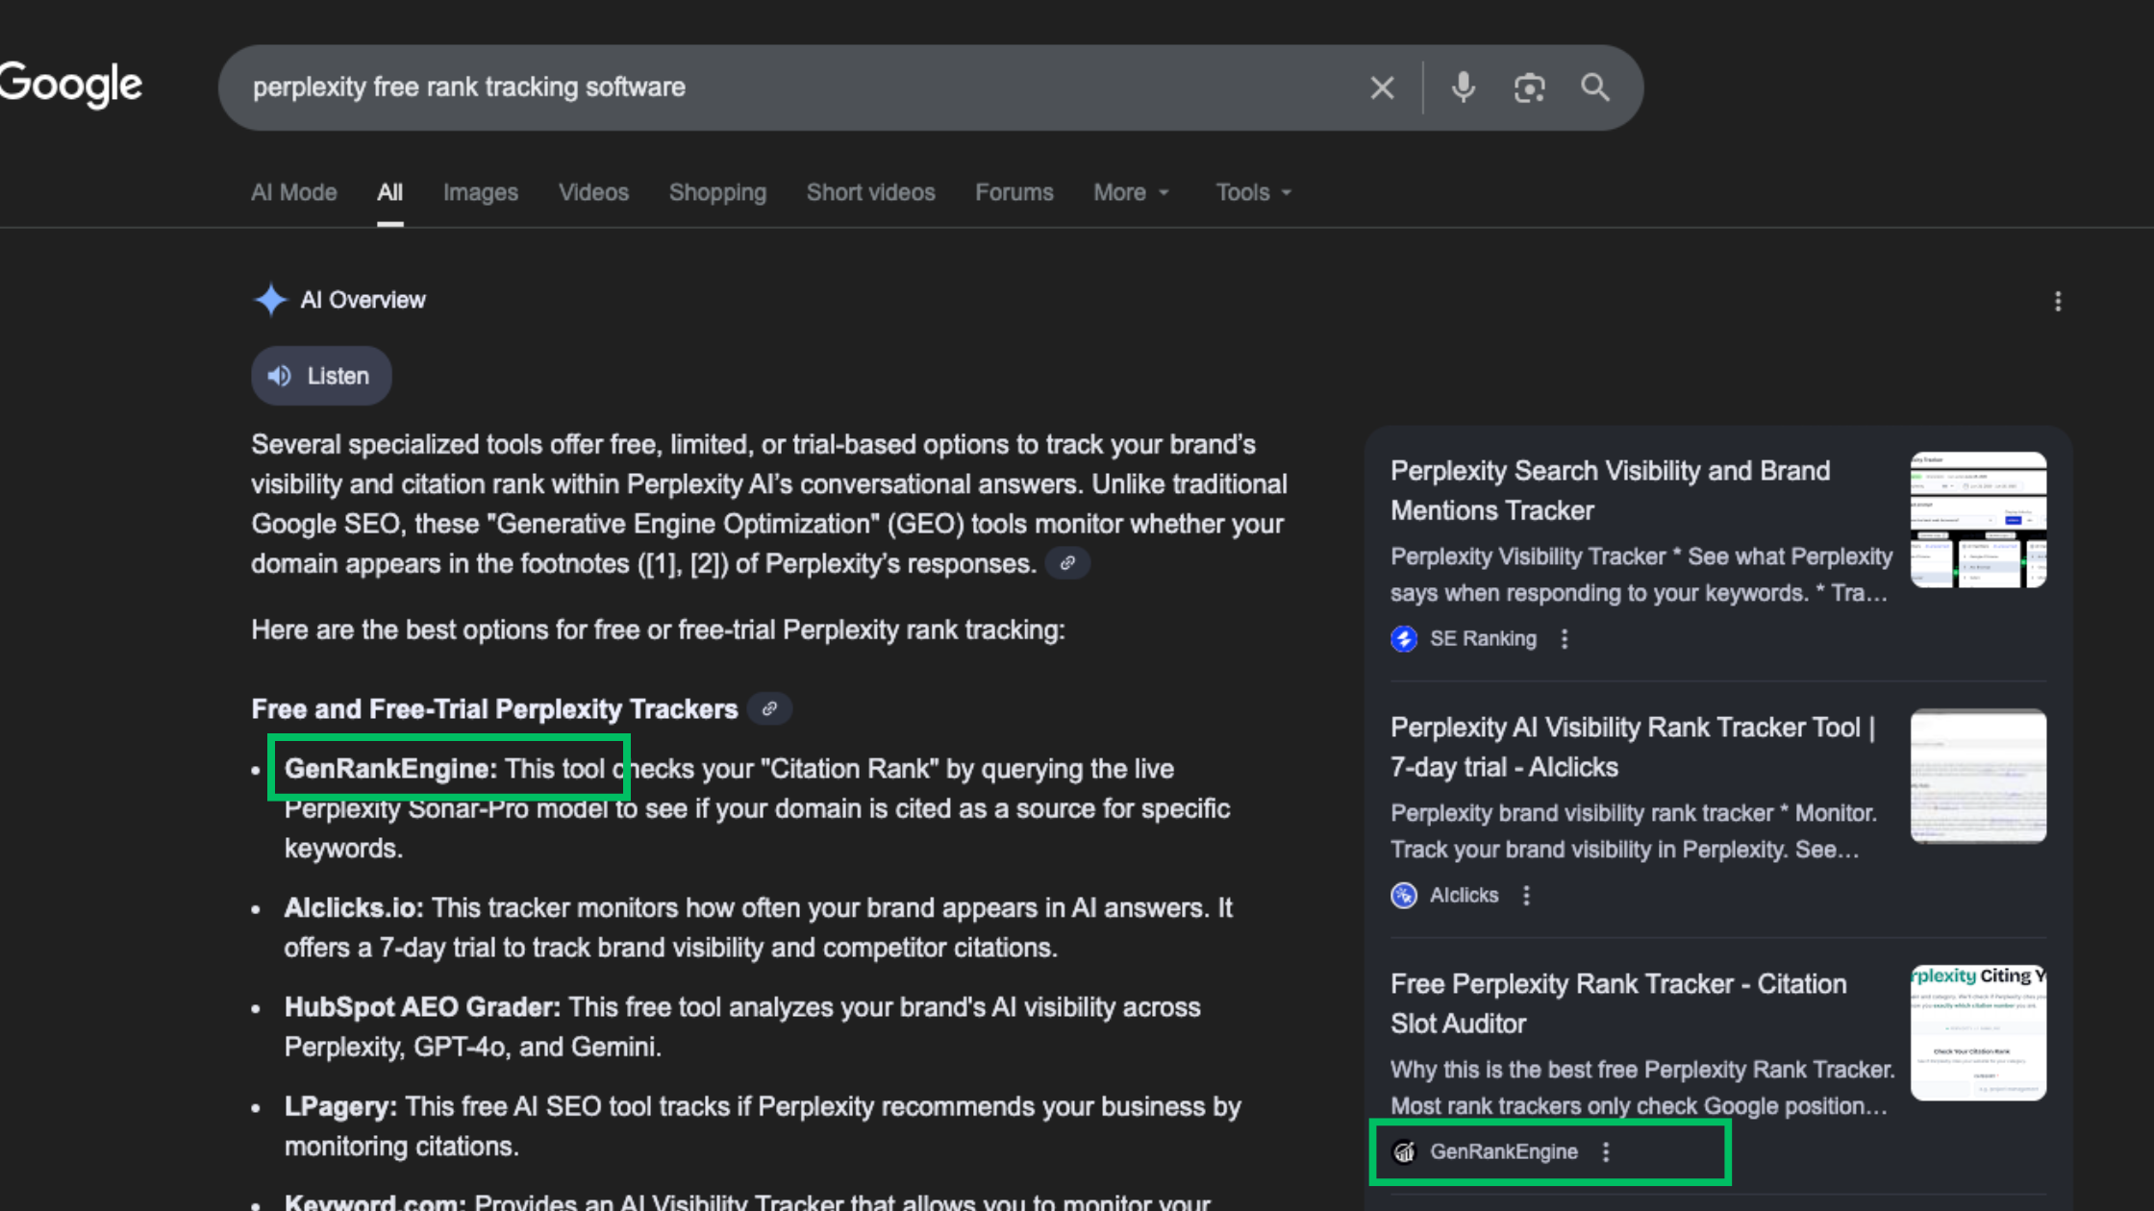Open the three-dot menu on the SE Ranking result
Screen dimensions: 2154x1211
(x=1565, y=638)
